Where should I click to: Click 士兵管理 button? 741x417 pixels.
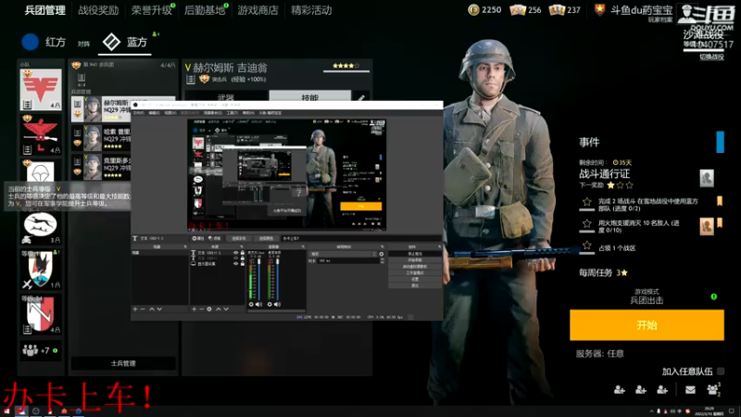coord(123,363)
